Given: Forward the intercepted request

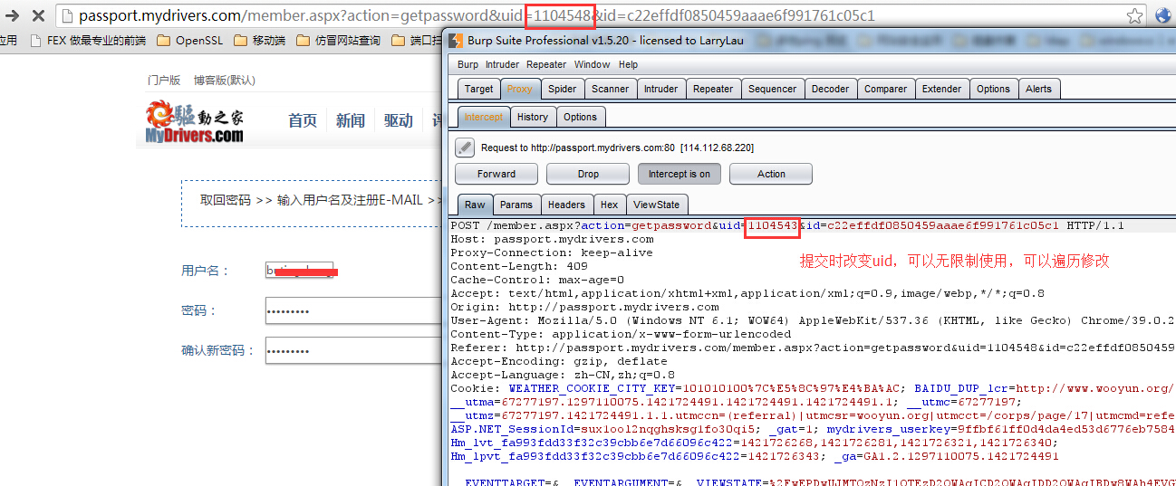Looking at the screenshot, I should pyautogui.click(x=496, y=174).
